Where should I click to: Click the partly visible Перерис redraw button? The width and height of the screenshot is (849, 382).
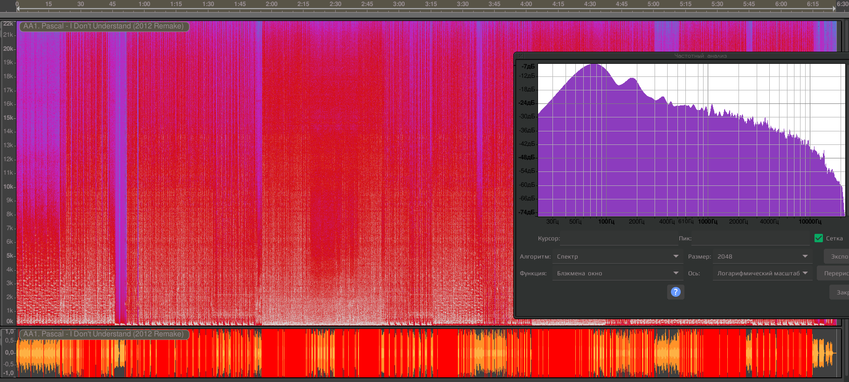click(833, 273)
